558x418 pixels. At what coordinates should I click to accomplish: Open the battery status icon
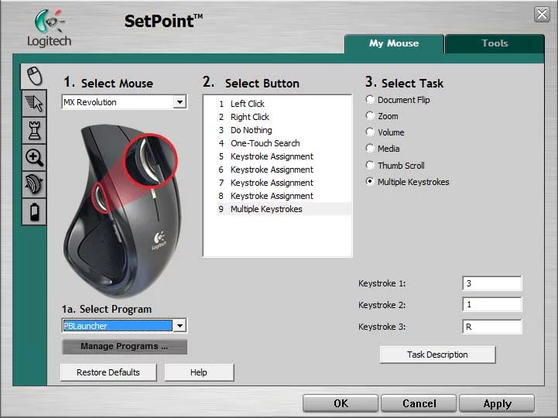coord(34,212)
